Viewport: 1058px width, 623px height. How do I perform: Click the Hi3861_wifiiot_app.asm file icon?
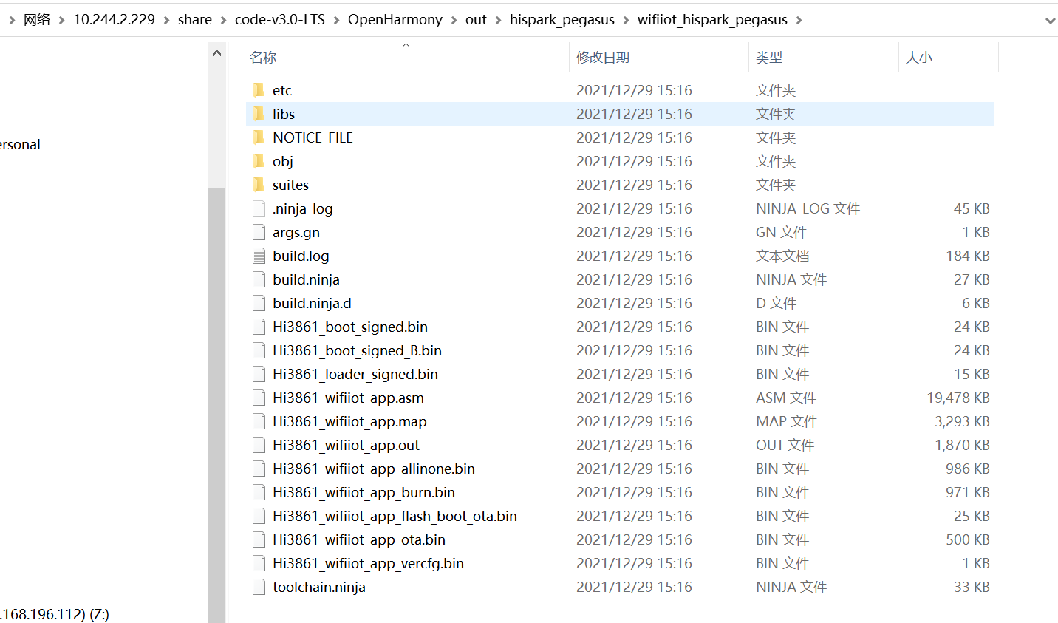click(x=259, y=398)
